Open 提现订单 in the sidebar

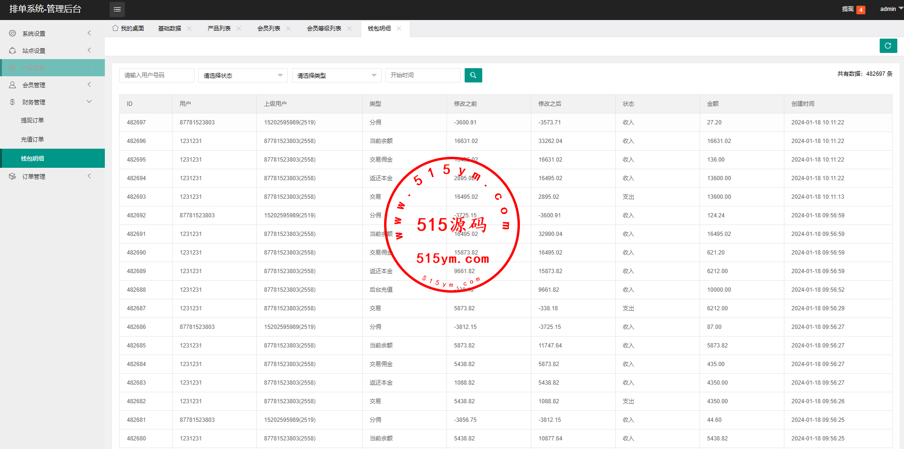[32, 121]
